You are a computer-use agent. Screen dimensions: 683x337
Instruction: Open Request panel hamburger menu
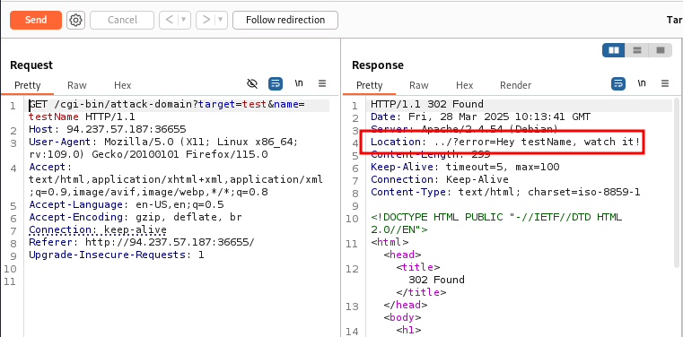322,83
